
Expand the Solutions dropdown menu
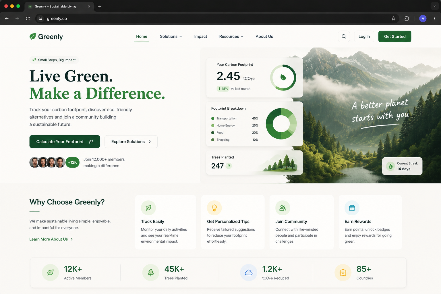(x=171, y=36)
